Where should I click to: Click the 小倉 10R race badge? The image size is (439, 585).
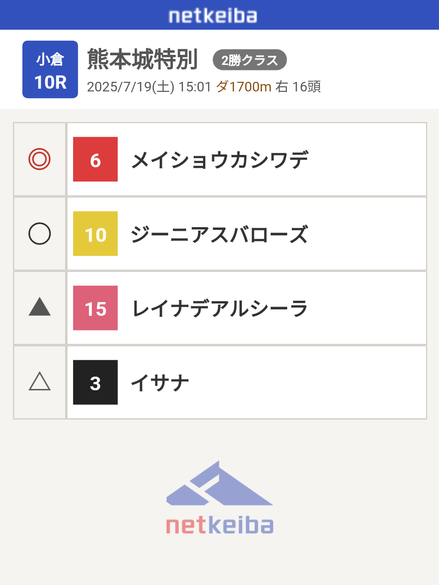point(50,69)
